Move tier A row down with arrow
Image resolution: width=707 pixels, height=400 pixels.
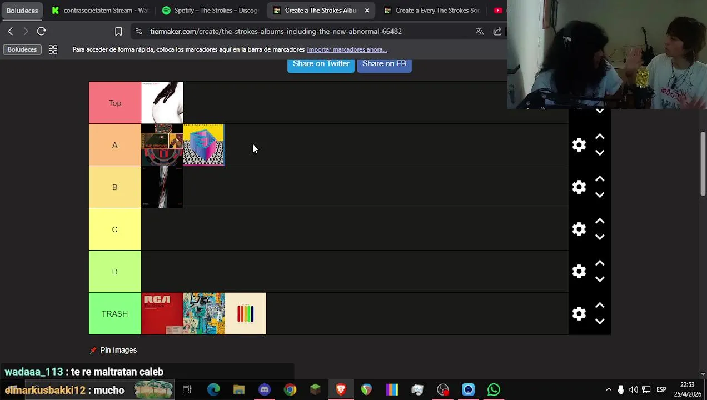pyautogui.click(x=600, y=153)
